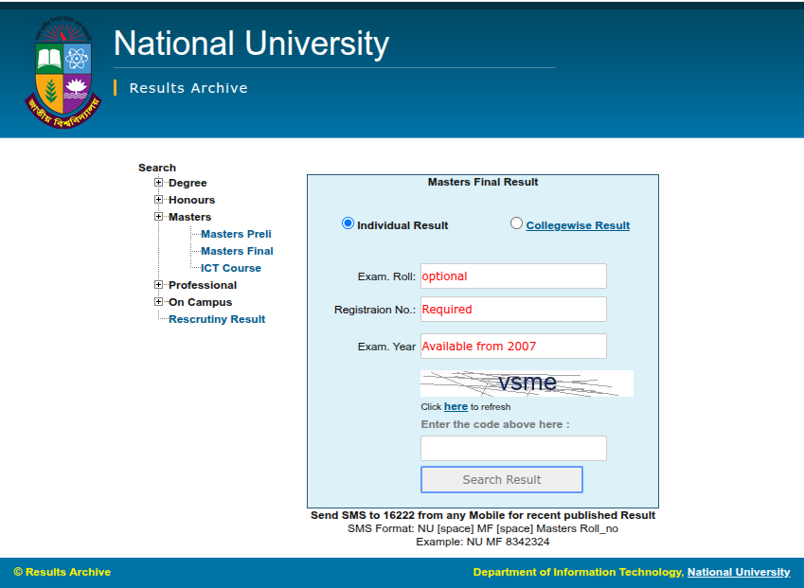This screenshot has width=804, height=588.
Task: Click the 'Exam. Year' field label
Action: (386, 347)
